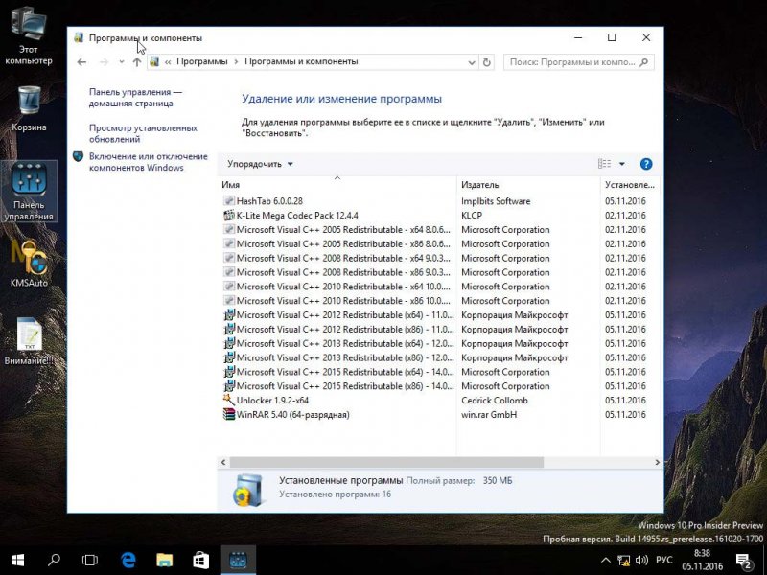This screenshot has width=767, height=575.
Task: Open the volume control in tray
Action: point(641,561)
